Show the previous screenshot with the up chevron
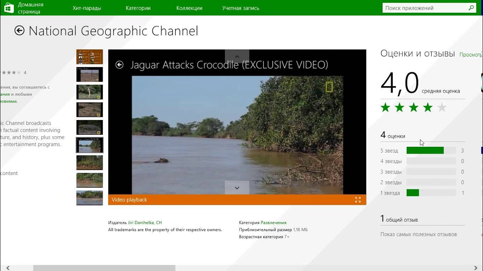The width and height of the screenshot is (483, 271). 237,56
